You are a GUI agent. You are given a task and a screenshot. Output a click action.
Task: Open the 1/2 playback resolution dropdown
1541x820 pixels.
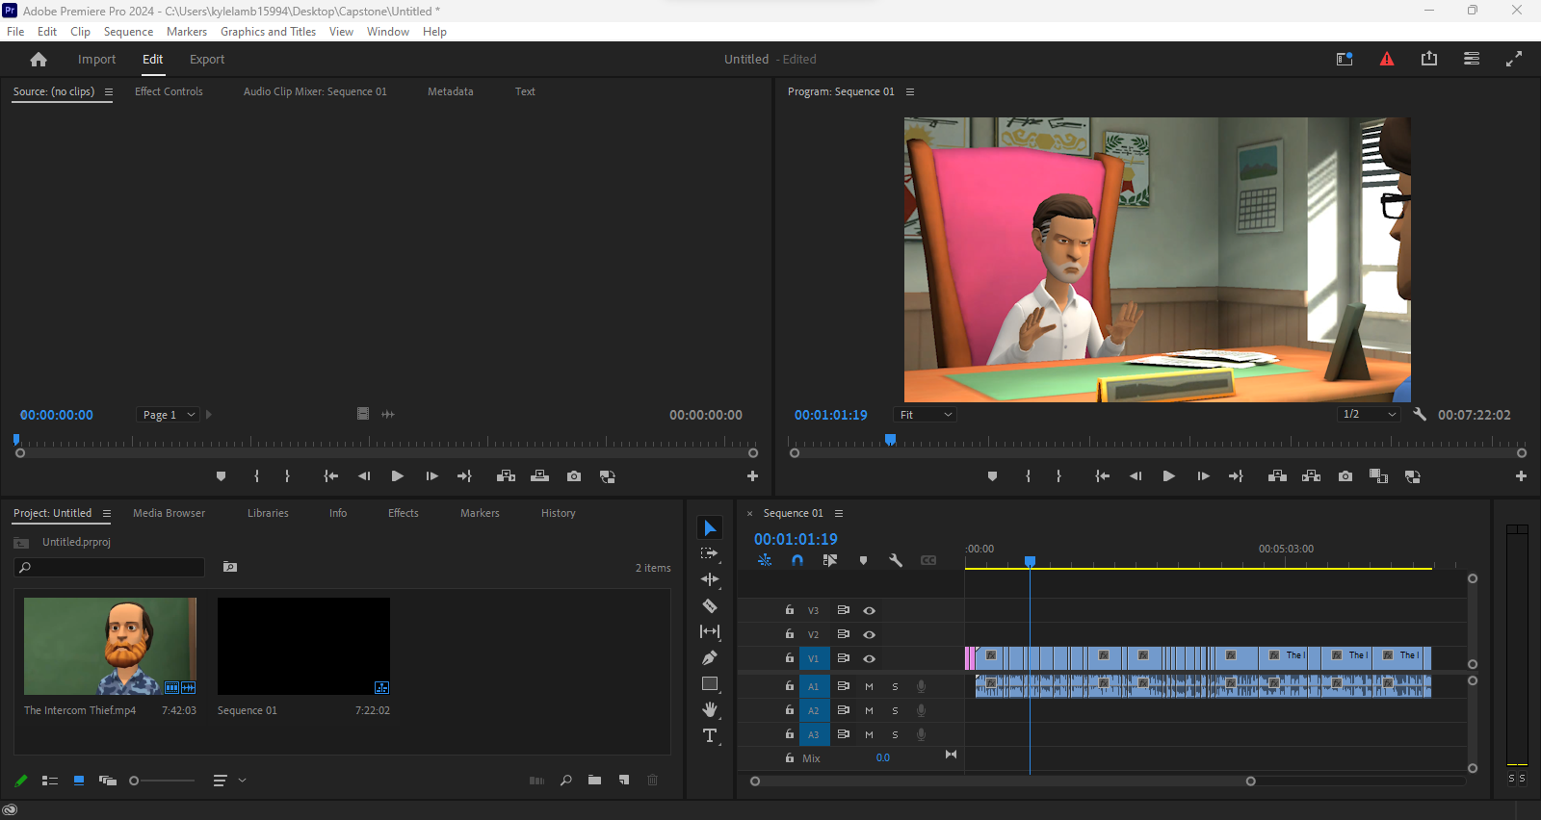pos(1369,415)
